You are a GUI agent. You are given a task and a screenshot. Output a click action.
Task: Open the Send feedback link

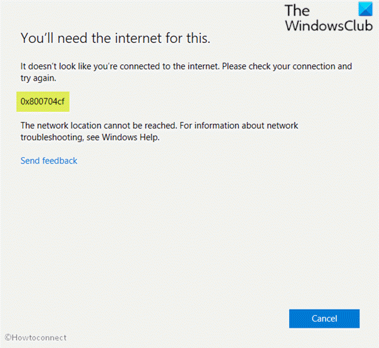pyautogui.click(x=49, y=160)
